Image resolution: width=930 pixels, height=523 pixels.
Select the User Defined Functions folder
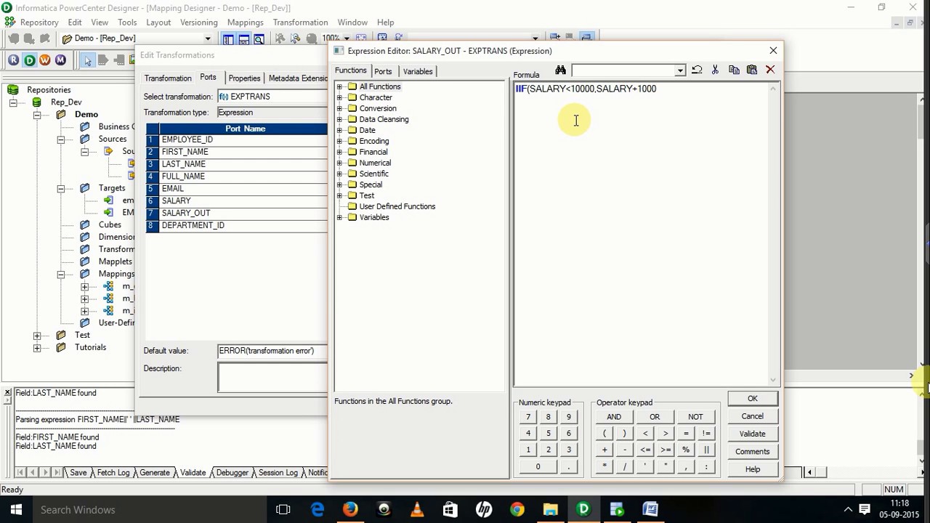(397, 206)
